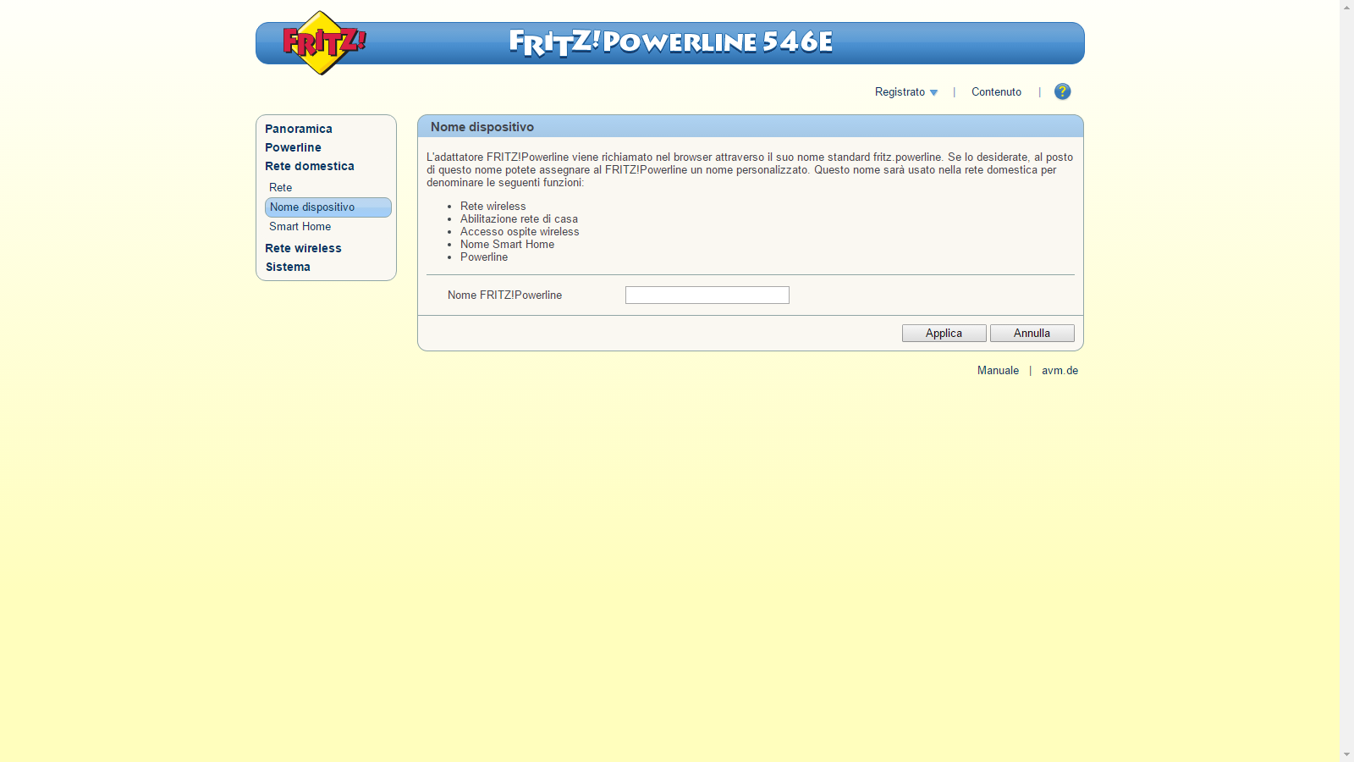Image resolution: width=1354 pixels, height=762 pixels.
Task: Open the Sistema menu section
Action: pos(288,267)
